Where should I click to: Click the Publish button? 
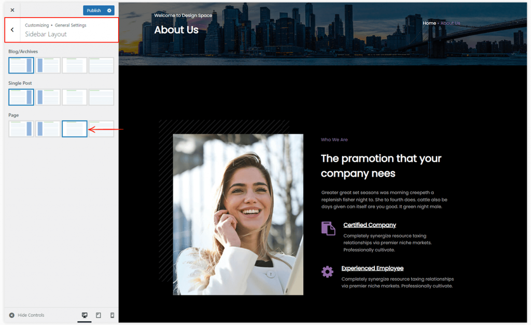[x=93, y=10]
